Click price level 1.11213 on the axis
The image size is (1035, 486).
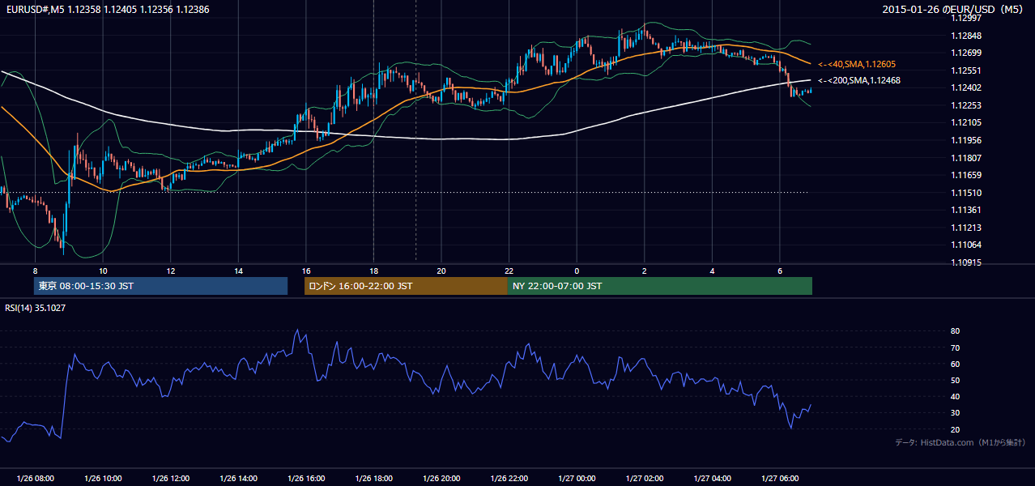(967, 228)
